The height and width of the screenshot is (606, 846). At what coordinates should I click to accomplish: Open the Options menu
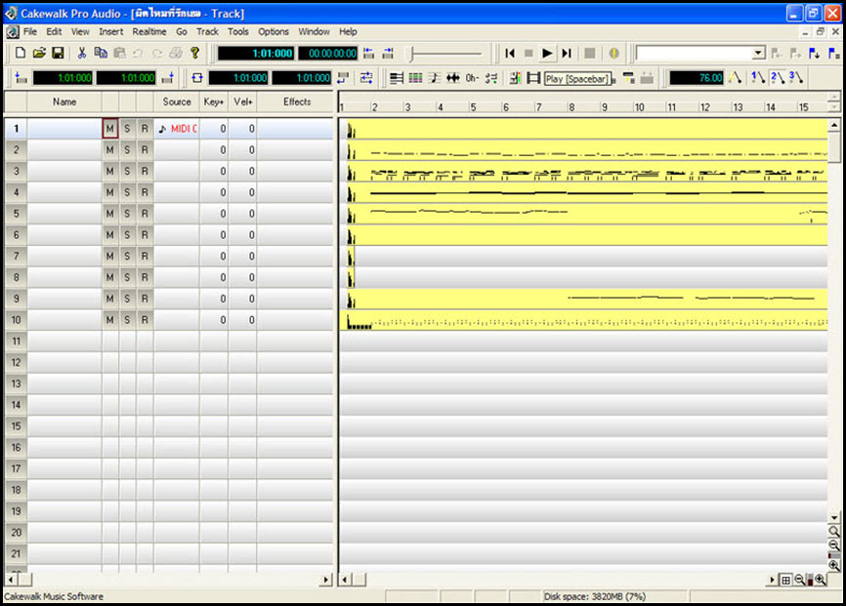coord(274,32)
